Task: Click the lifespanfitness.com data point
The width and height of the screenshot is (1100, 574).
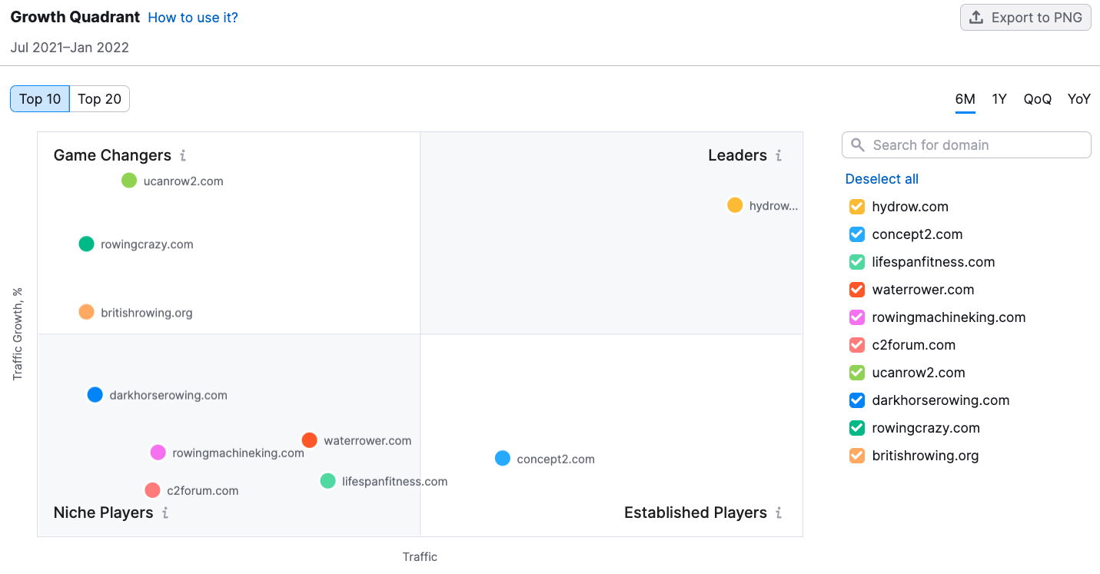Action: pos(327,481)
